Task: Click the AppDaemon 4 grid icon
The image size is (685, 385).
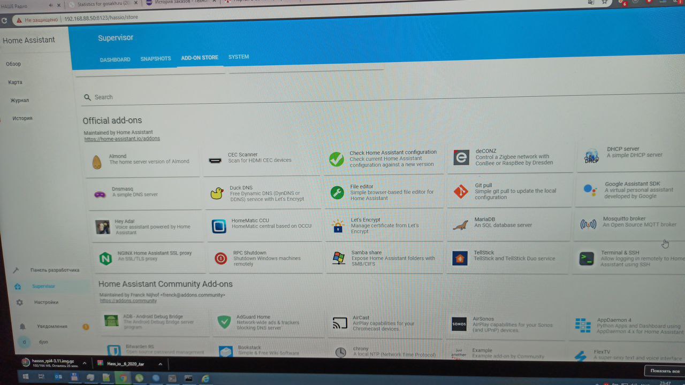Action: (x=583, y=325)
